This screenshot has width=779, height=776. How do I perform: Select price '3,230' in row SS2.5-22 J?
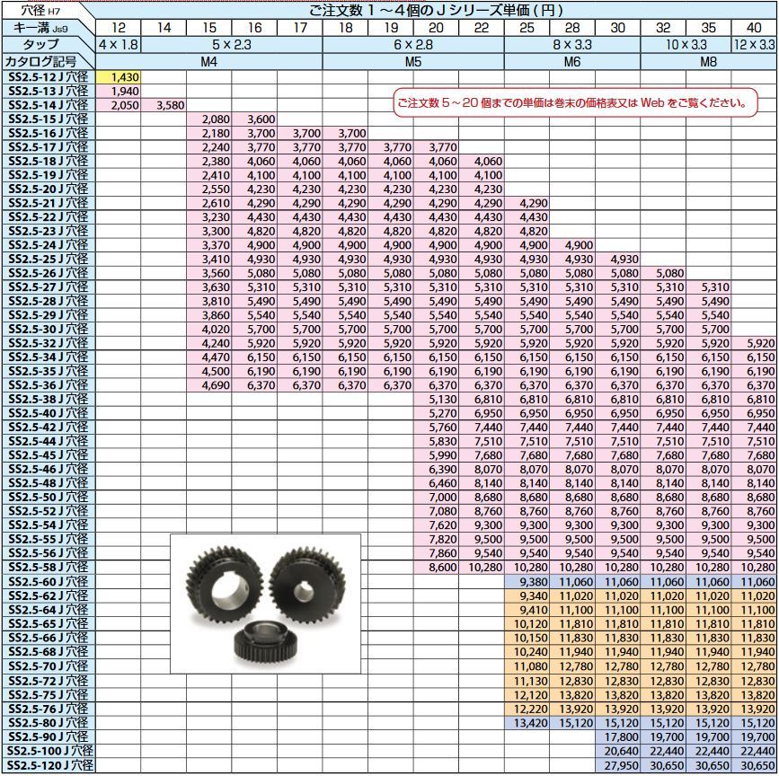click(209, 217)
